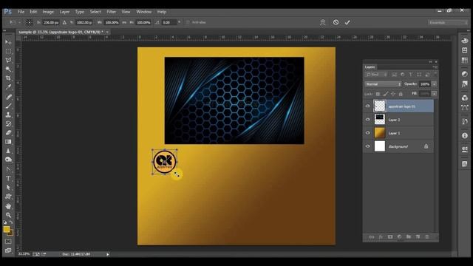Open the layer filter Kind dropdown
The image size is (473, 266).
pos(376,75)
